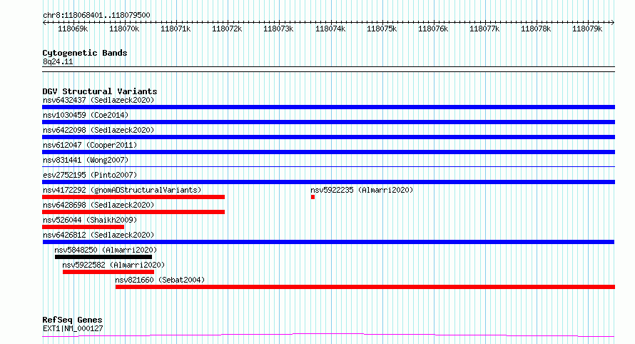Click the 118070k ruler position
Screen dimensions: 635x344
124,29
